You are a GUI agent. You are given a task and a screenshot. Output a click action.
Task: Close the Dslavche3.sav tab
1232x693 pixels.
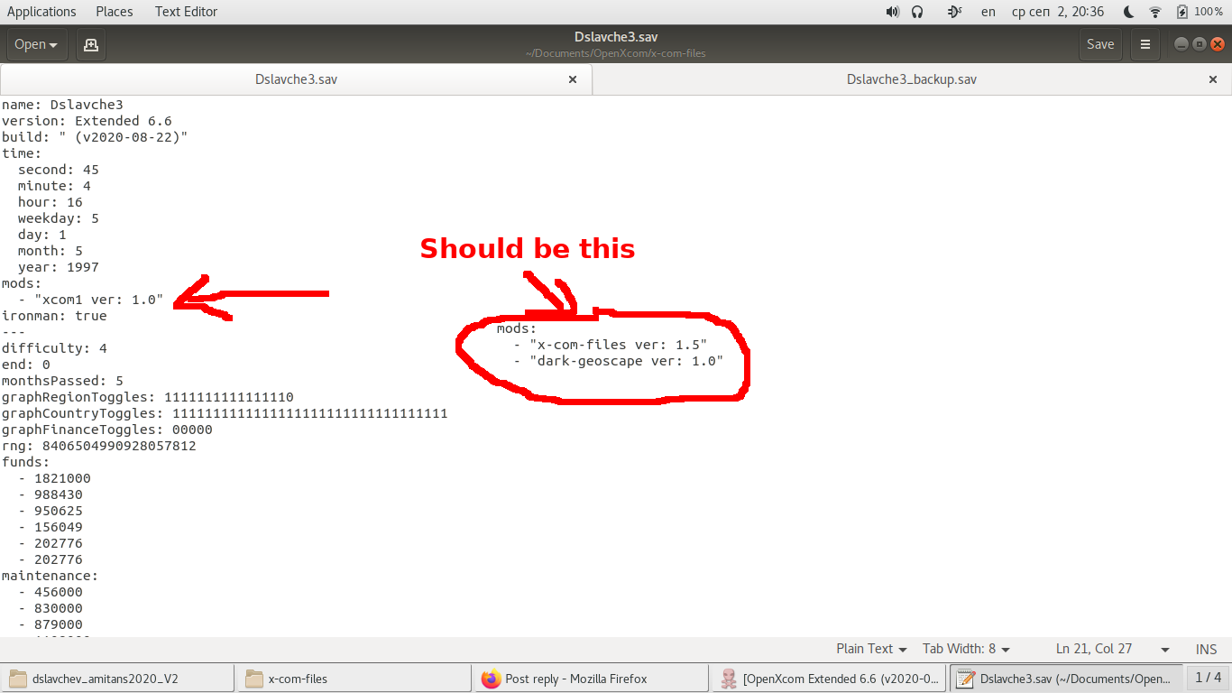click(x=573, y=79)
